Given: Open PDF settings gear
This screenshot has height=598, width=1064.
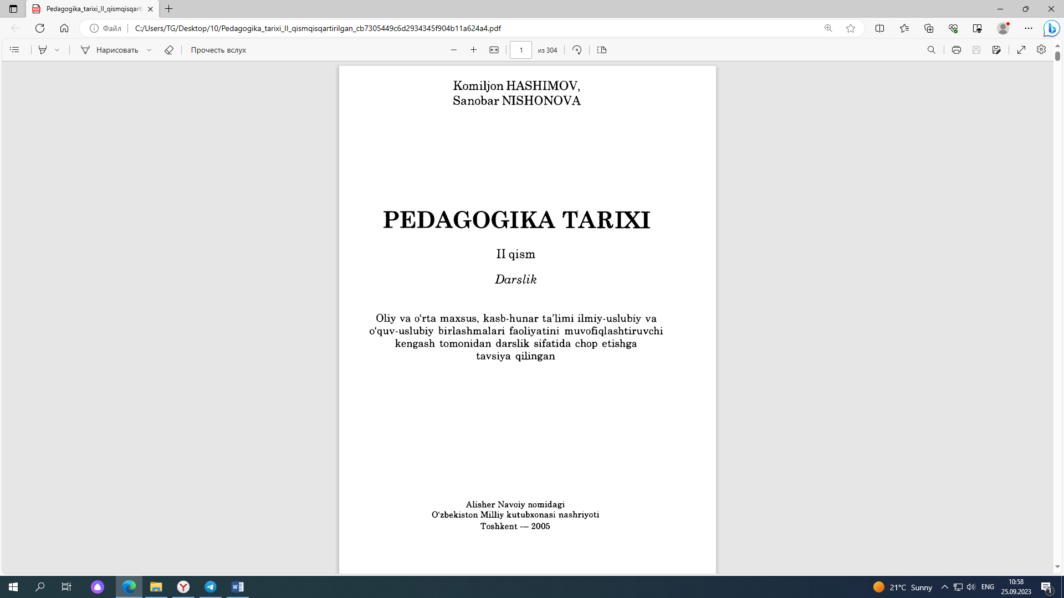Looking at the screenshot, I should (1041, 50).
